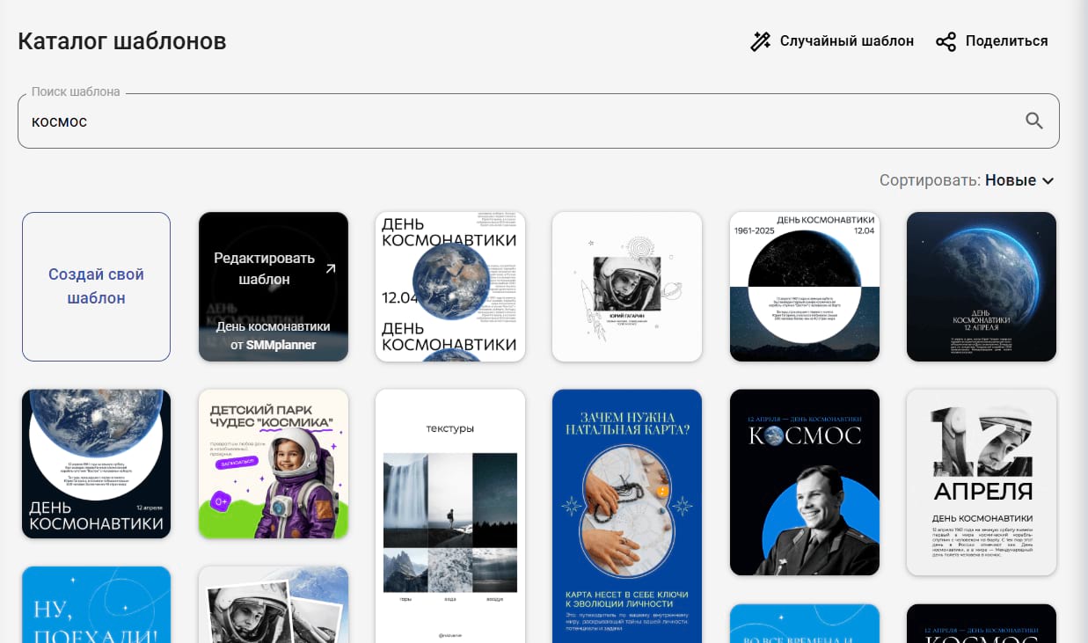Select the текстуры photo grid template
This screenshot has height=643, width=1088.
[450, 516]
